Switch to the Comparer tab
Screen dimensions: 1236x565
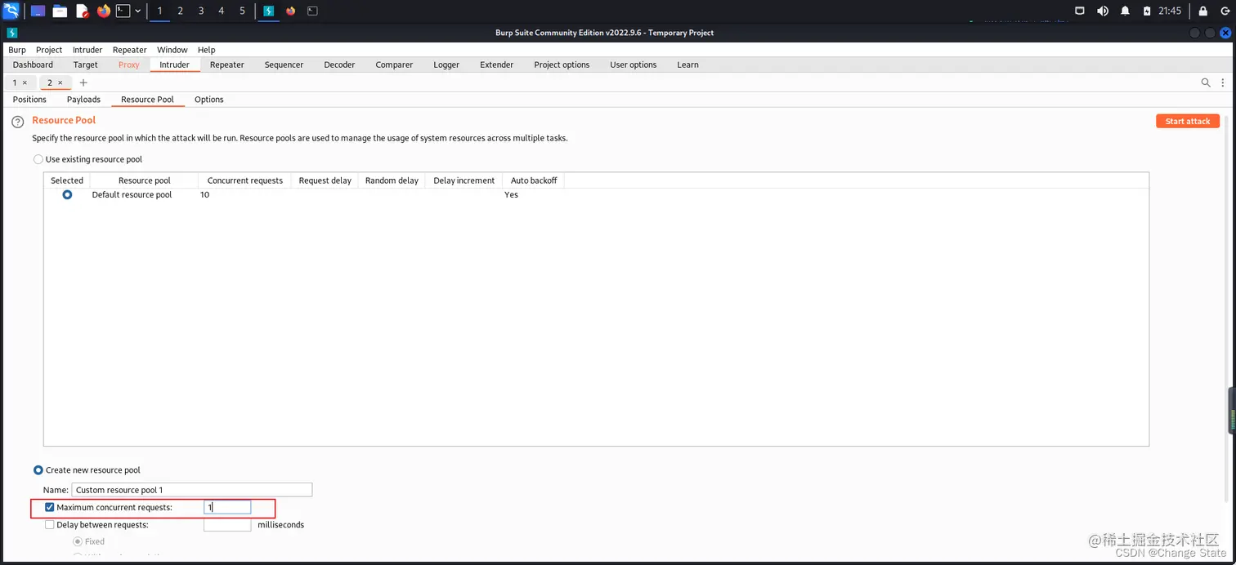point(394,65)
